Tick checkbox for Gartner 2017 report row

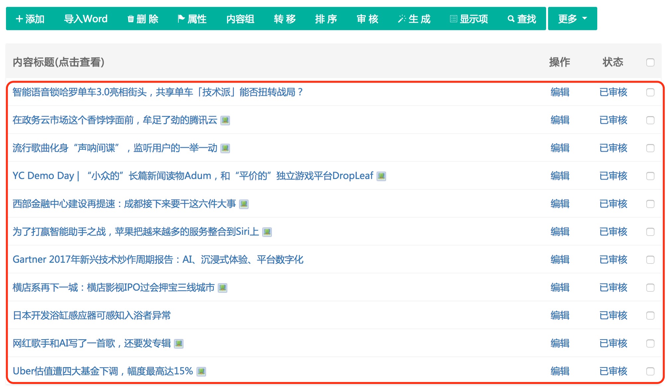coord(650,260)
